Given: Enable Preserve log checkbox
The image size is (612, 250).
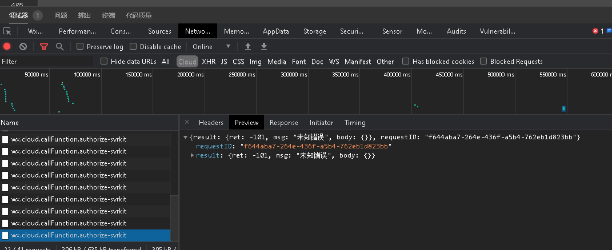Looking at the screenshot, I should coord(81,47).
